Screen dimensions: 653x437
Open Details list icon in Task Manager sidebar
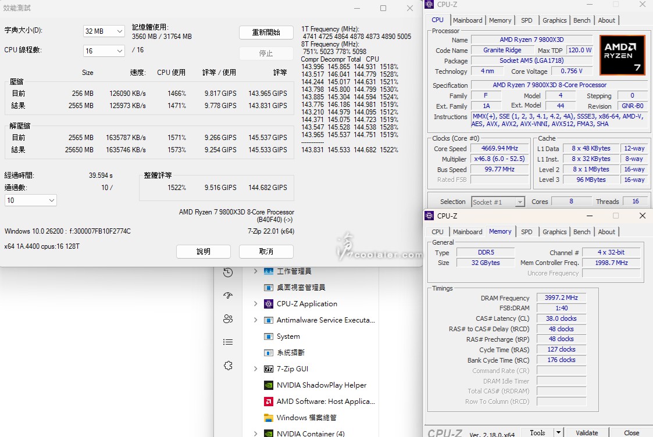tap(228, 342)
